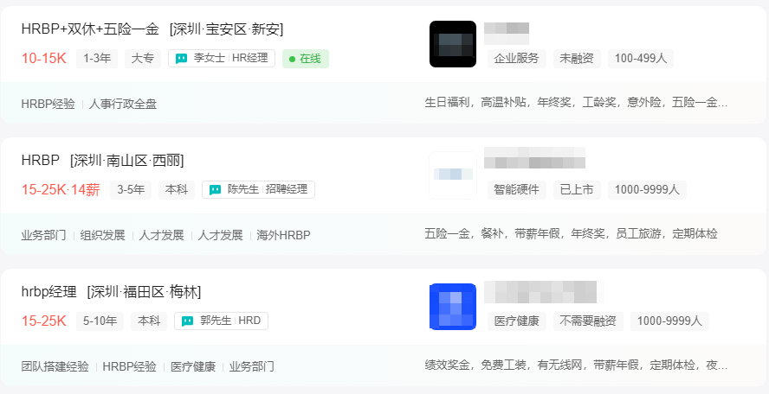The height and width of the screenshot is (394, 769).
Task: Open the white logo of 智能硬件 company
Action: (x=453, y=175)
